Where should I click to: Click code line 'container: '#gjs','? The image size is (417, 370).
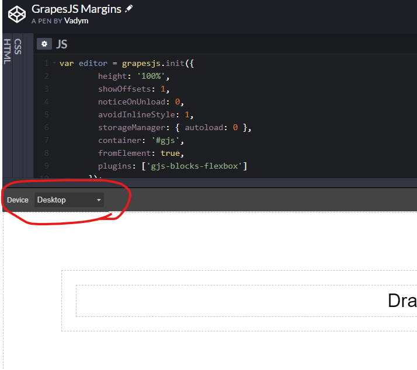(x=141, y=140)
